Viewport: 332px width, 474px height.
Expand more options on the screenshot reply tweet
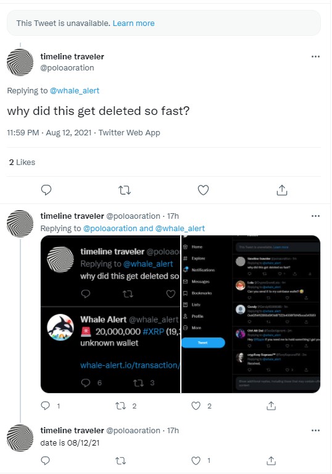[x=315, y=216]
